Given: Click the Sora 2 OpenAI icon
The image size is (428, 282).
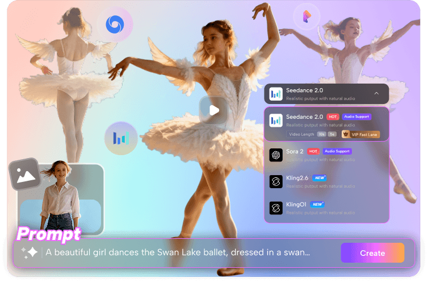Looking at the screenshot, I should [x=276, y=155].
